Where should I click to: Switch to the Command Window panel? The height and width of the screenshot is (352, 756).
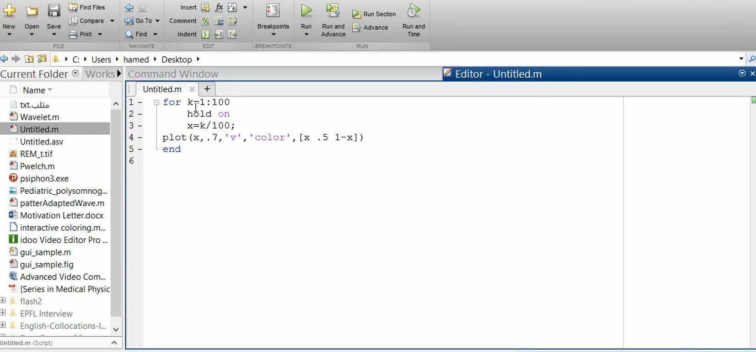[173, 74]
